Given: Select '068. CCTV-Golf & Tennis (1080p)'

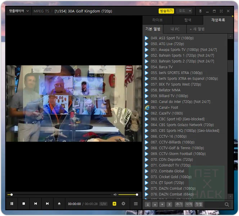Looking at the screenshot, I should click(x=177, y=148).
